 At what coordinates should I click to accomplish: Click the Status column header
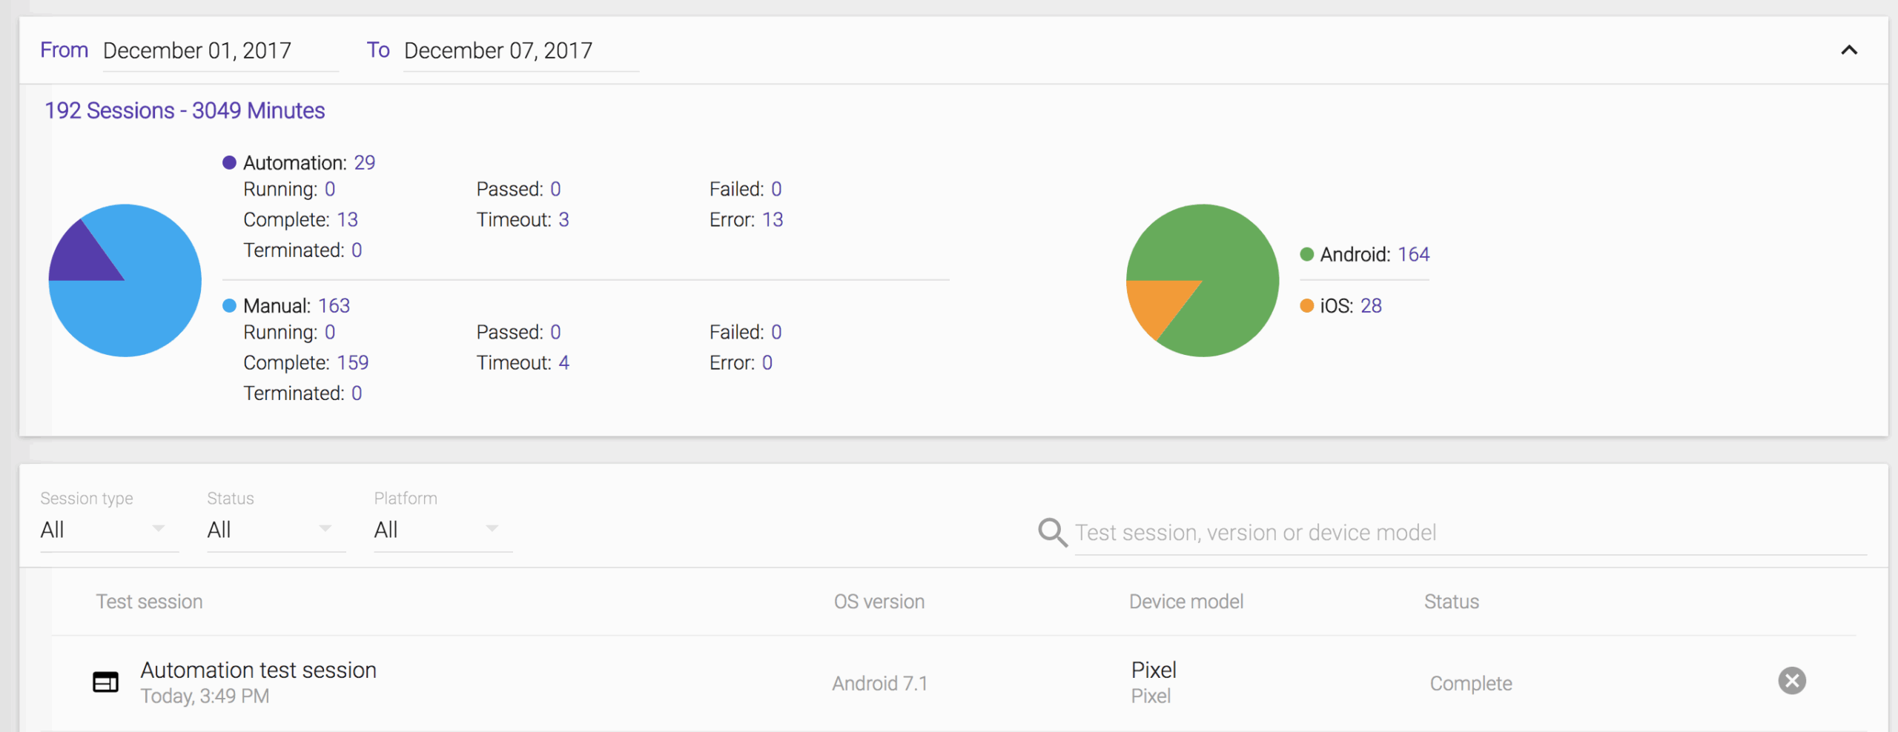1452,602
